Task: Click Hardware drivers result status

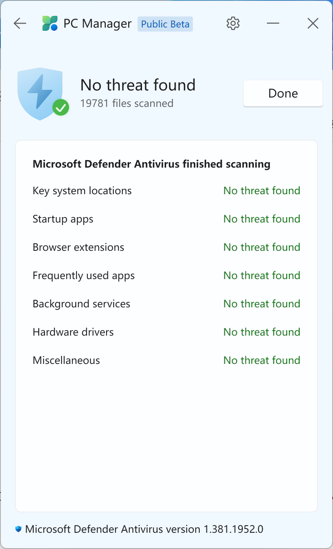Action: point(262,332)
